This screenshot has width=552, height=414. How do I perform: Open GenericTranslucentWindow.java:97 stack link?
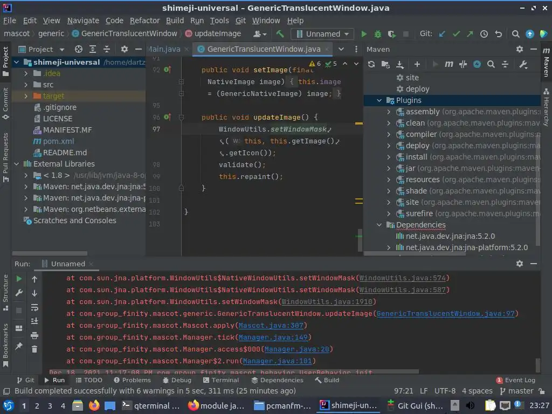click(445, 313)
